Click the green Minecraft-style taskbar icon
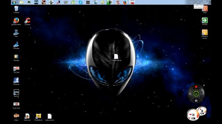This screenshot has height=124, width=222. tap(110, 2)
